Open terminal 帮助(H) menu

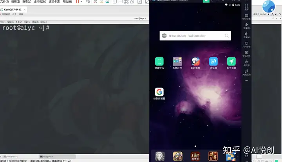tap(44, 22)
